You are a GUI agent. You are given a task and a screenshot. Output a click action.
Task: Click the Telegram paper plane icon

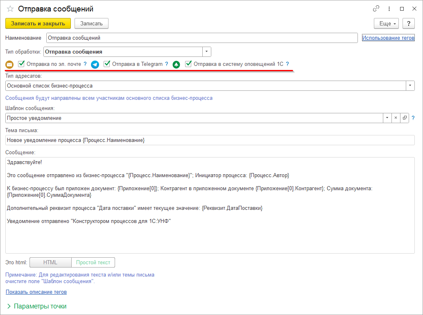[95, 65]
